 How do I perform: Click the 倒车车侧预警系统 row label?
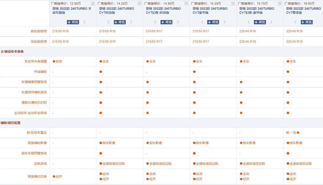click(34, 153)
